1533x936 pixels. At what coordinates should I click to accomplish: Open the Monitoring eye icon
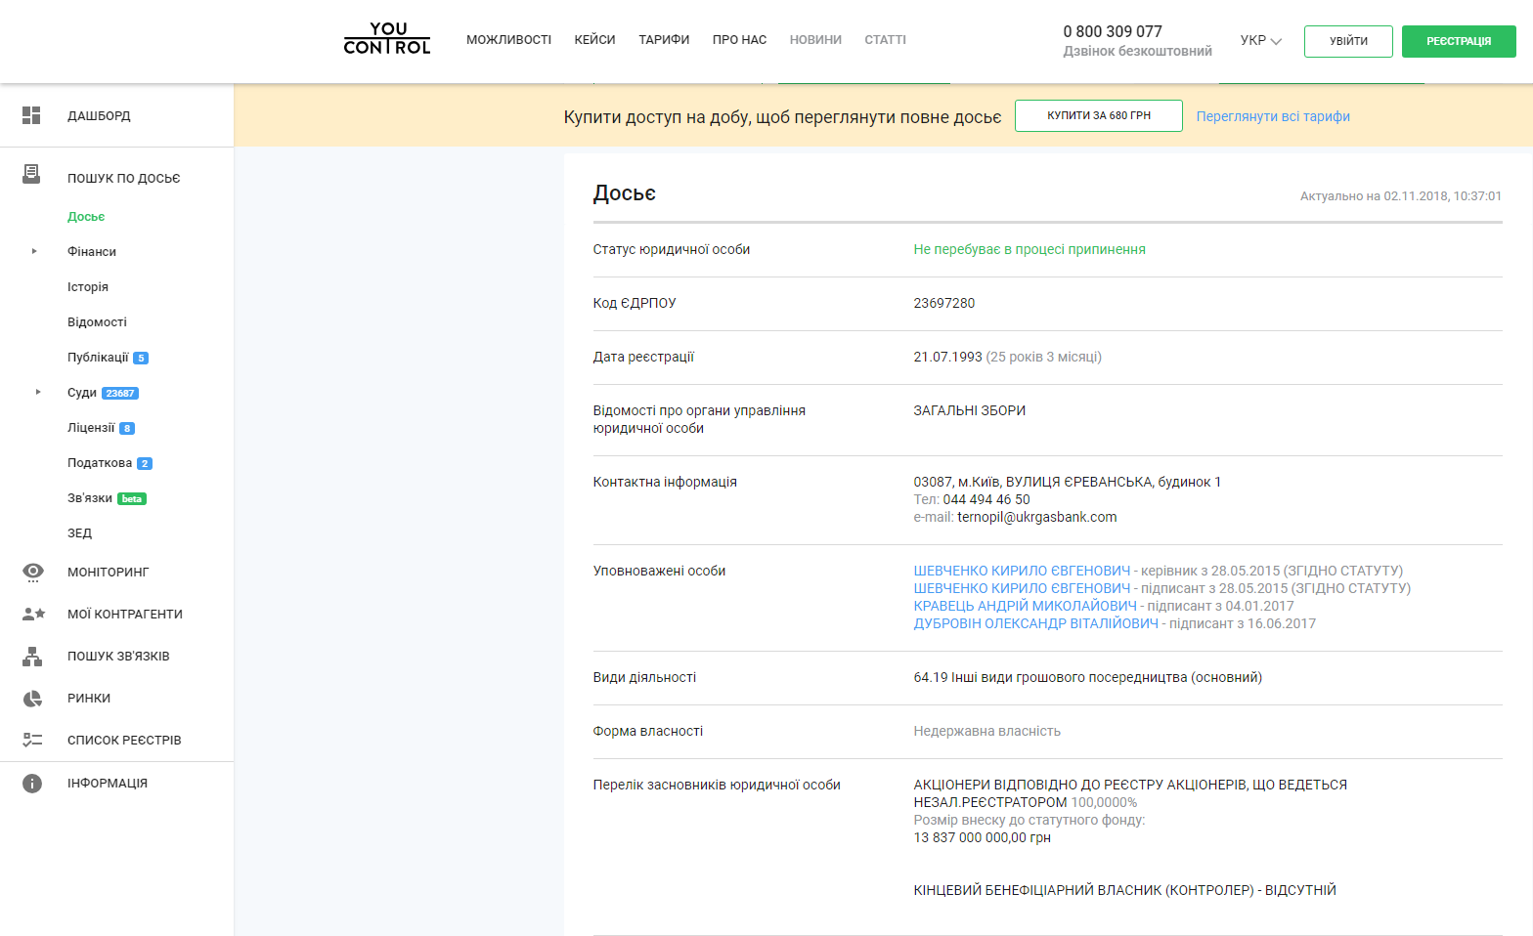pos(33,572)
